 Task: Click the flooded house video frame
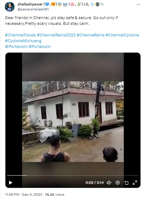73,121
